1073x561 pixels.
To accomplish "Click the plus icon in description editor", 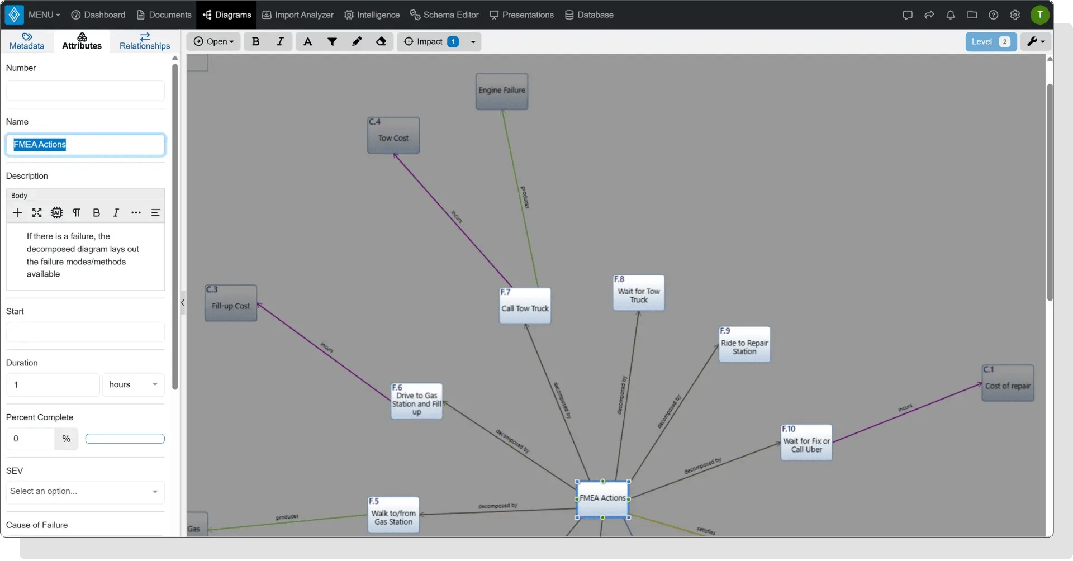I will pos(17,213).
